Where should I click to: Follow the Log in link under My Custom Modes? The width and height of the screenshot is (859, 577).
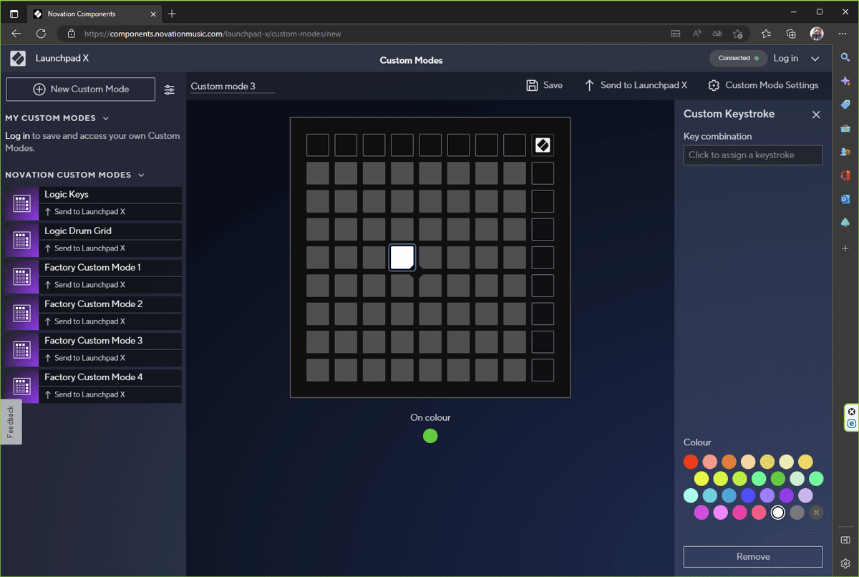pyautogui.click(x=17, y=136)
